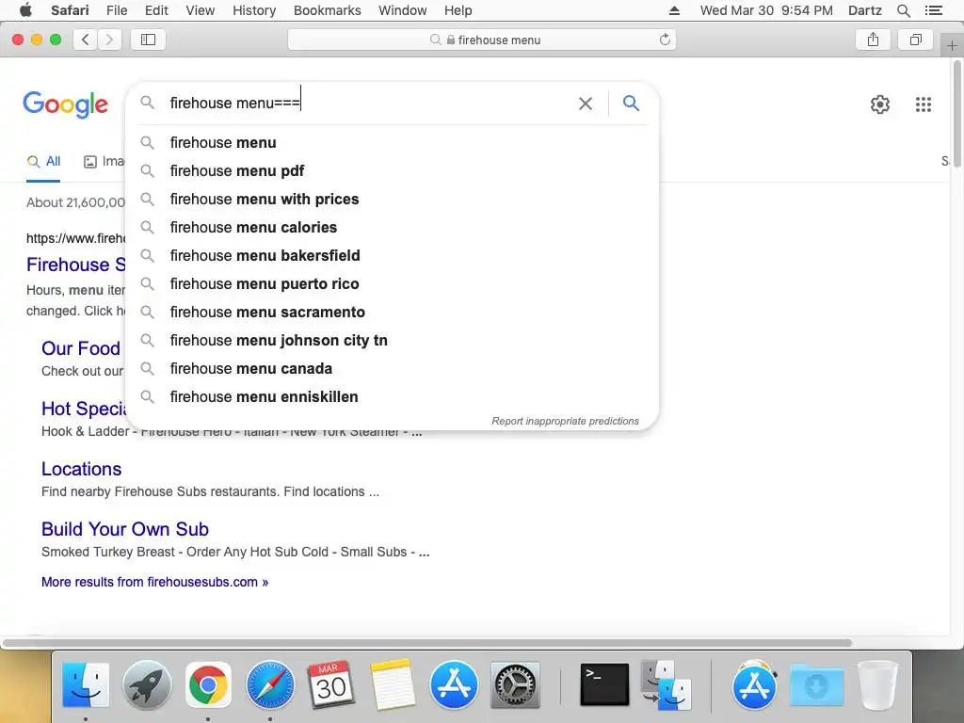The width and height of the screenshot is (964, 723).
Task: Open the Google apps grid icon
Action: (x=923, y=104)
